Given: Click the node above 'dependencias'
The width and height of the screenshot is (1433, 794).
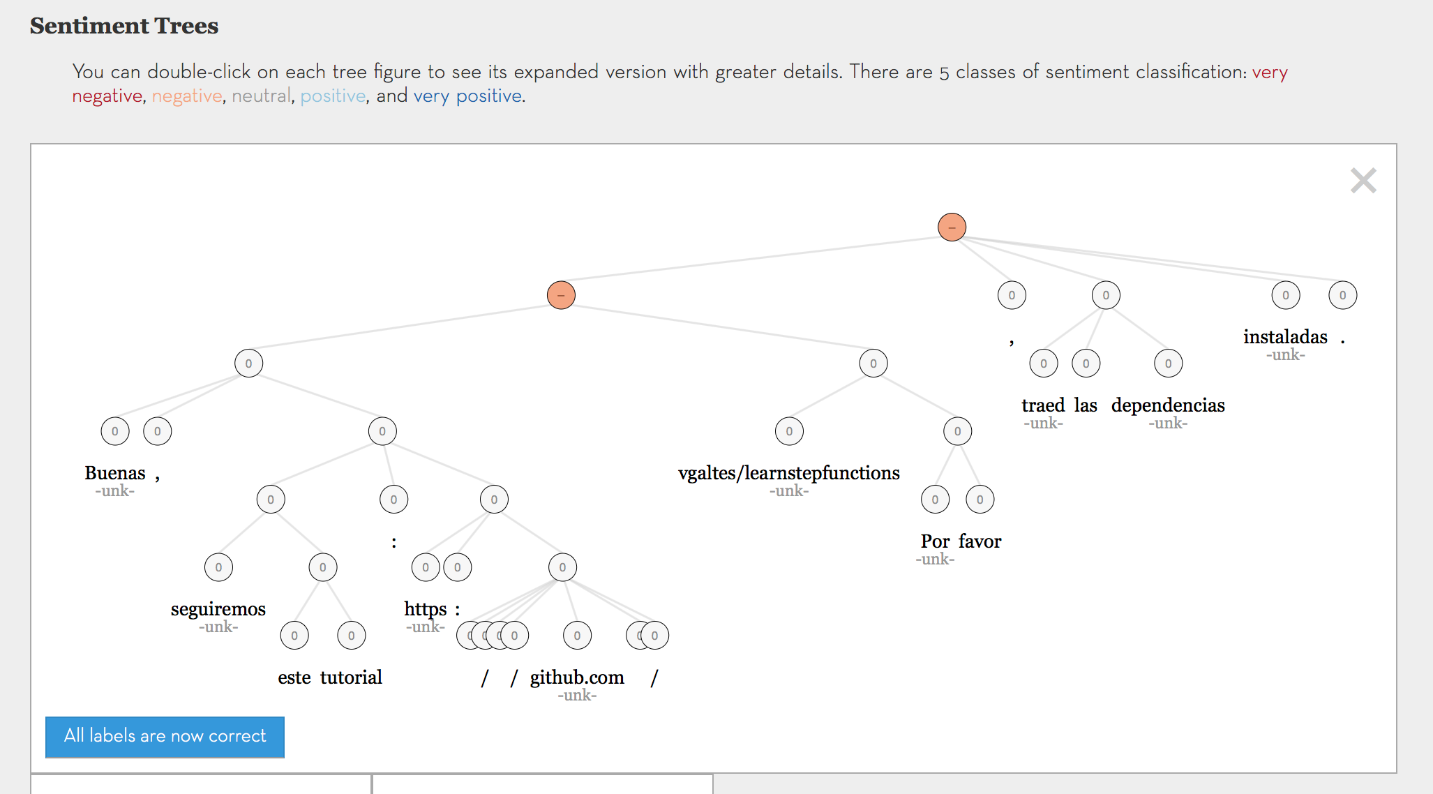Looking at the screenshot, I should coord(1168,363).
